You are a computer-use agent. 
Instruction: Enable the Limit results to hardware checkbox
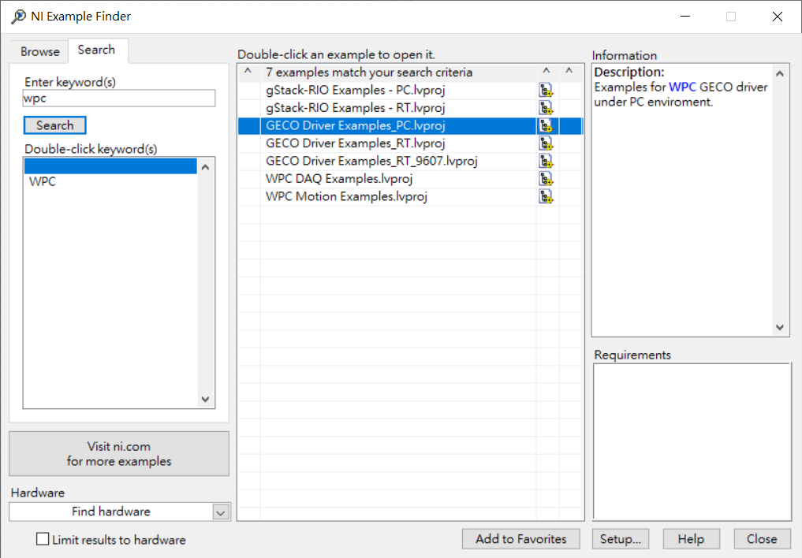point(41,539)
